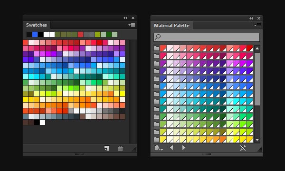Open the Material Palette panel flyout menu
285x171 pixels.
point(257,26)
